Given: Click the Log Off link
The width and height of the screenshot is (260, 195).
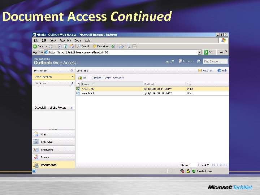Looking at the screenshot, I should click(x=169, y=61).
